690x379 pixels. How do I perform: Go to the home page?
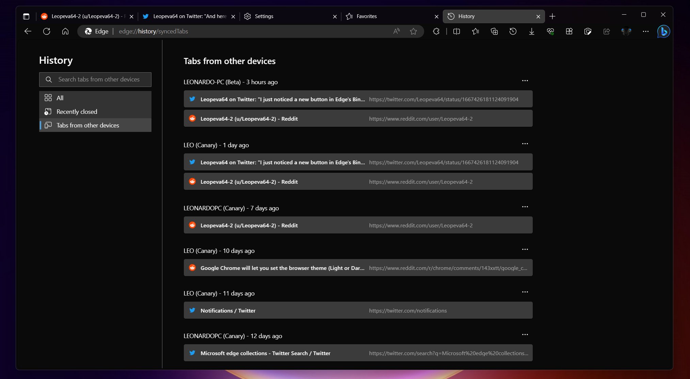pyautogui.click(x=65, y=31)
